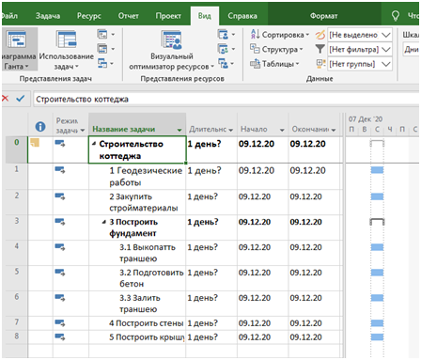Screen dimensions: 421x360
Task: Select the cell 3.1 Выкопать траншею
Action: tap(137, 253)
